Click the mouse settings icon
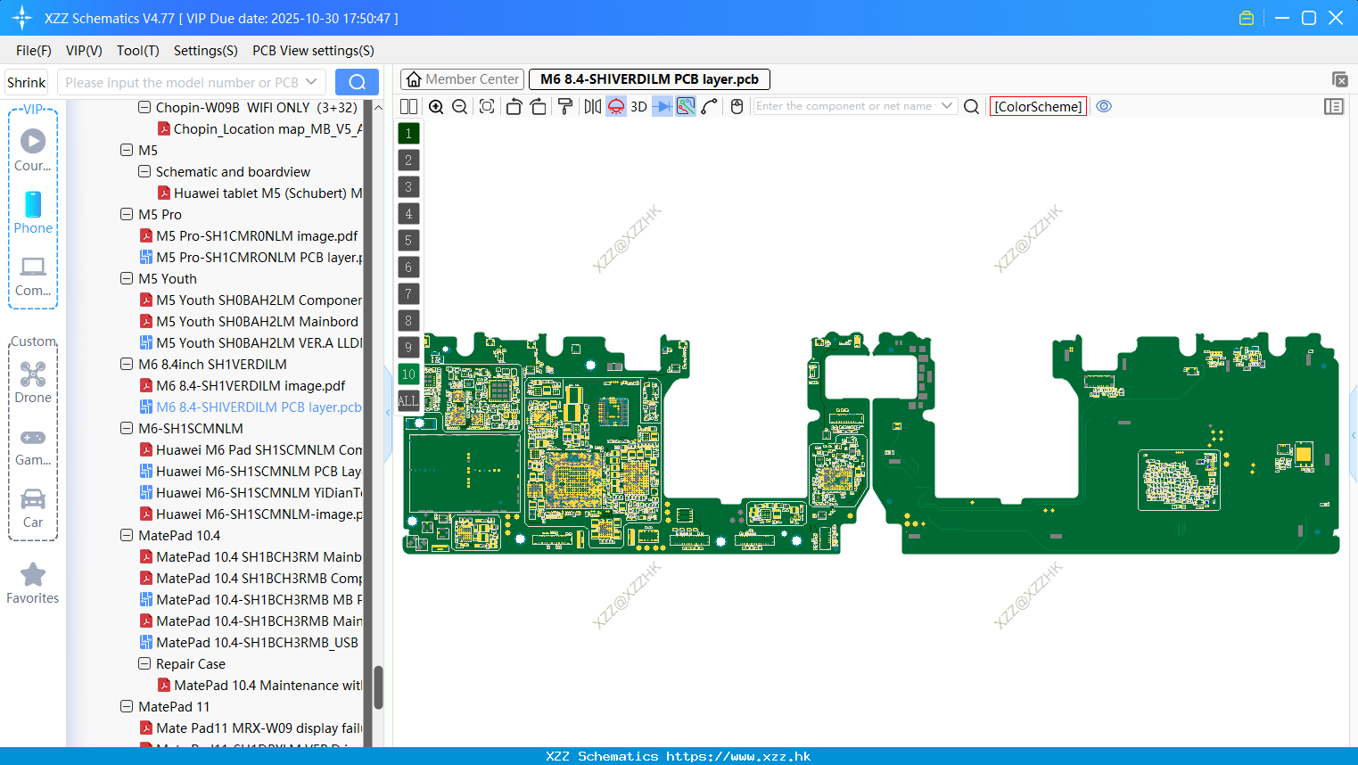The width and height of the screenshot is (1358, 765). pyautogui.click(x=737, y=106)
